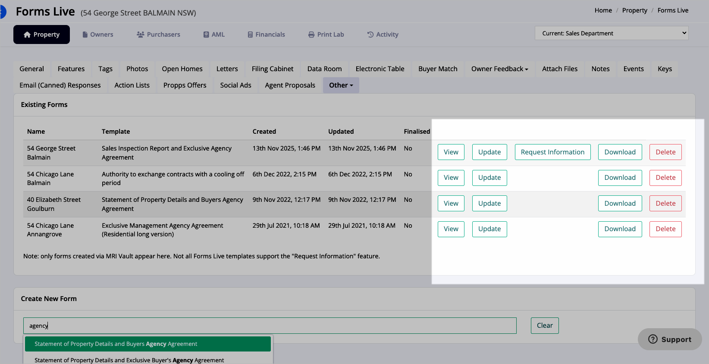Screen dimensions: 709x364
Task: Select Statement of Property Details and Buyers Agency Agreement suggestion
Action: pyautogui.click(x=148, y=344)
